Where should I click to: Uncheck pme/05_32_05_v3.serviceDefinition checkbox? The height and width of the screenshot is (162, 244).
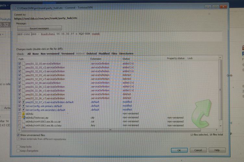(x=19, y=71)
